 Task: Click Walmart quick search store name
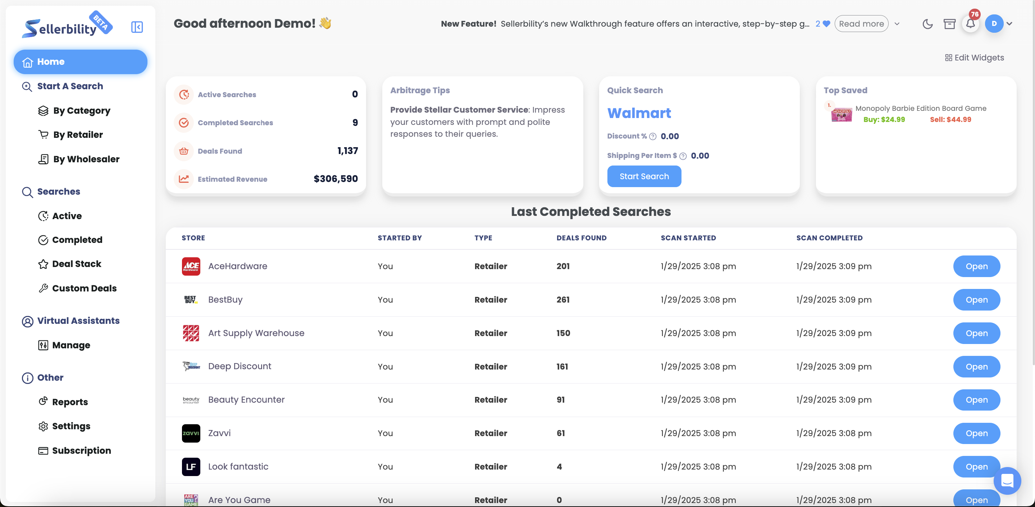tap(639, 113)
